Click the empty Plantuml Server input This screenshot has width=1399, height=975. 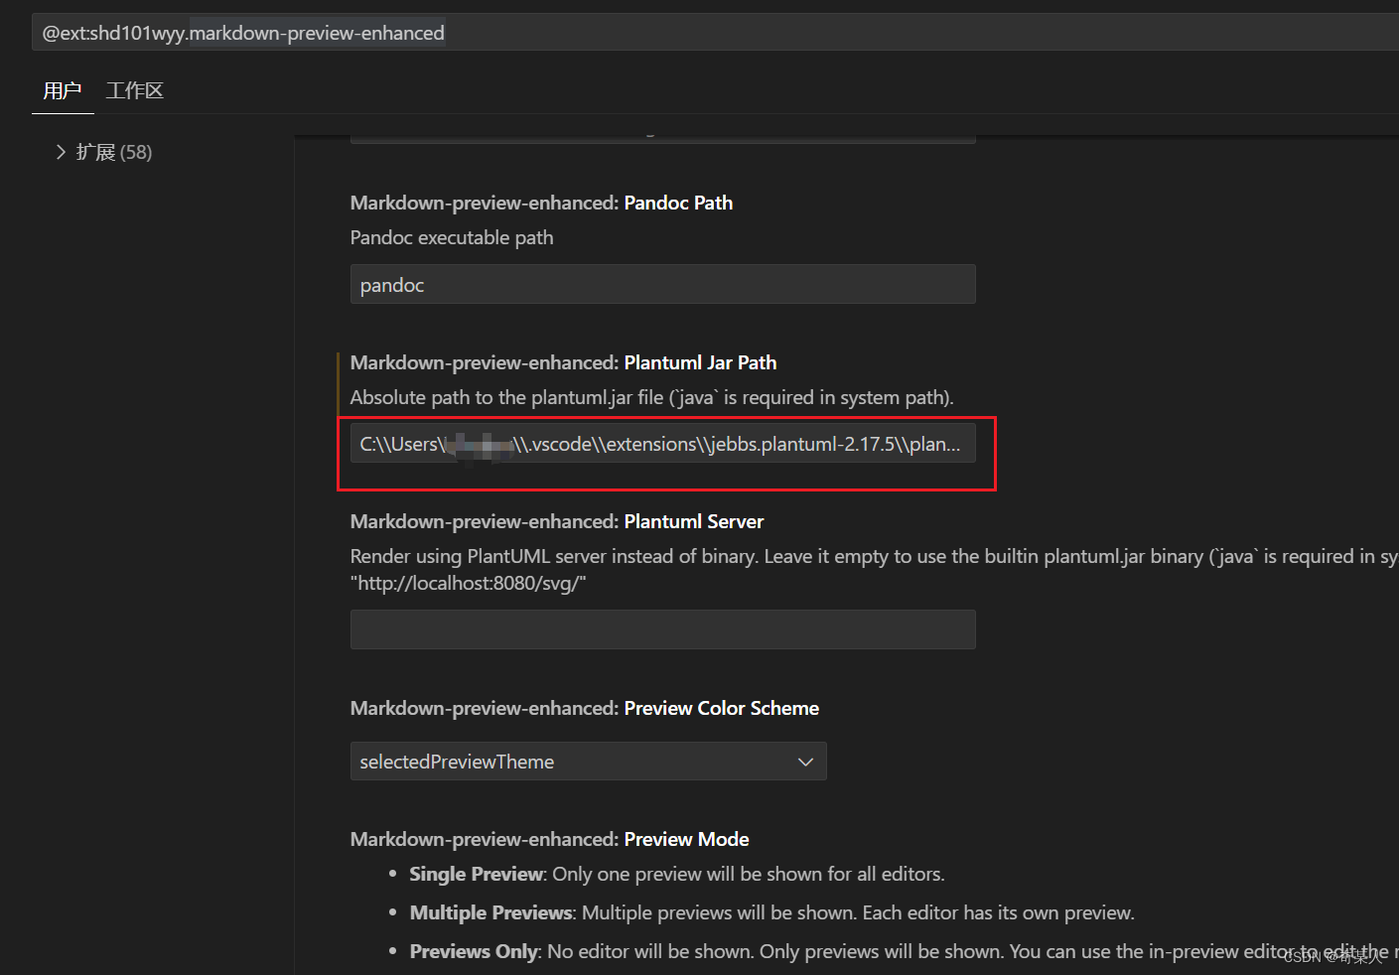662,629
